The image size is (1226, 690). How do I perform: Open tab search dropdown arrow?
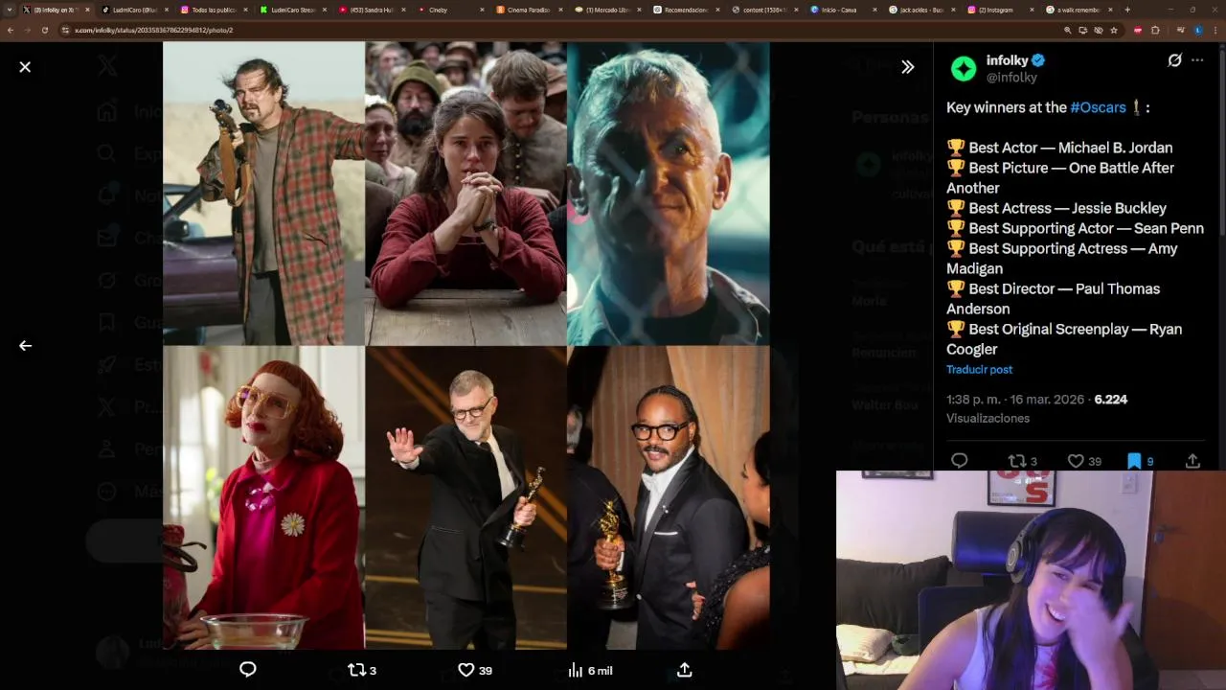[10, 10]
